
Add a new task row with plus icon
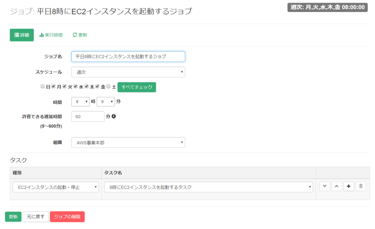click(348, 186)
